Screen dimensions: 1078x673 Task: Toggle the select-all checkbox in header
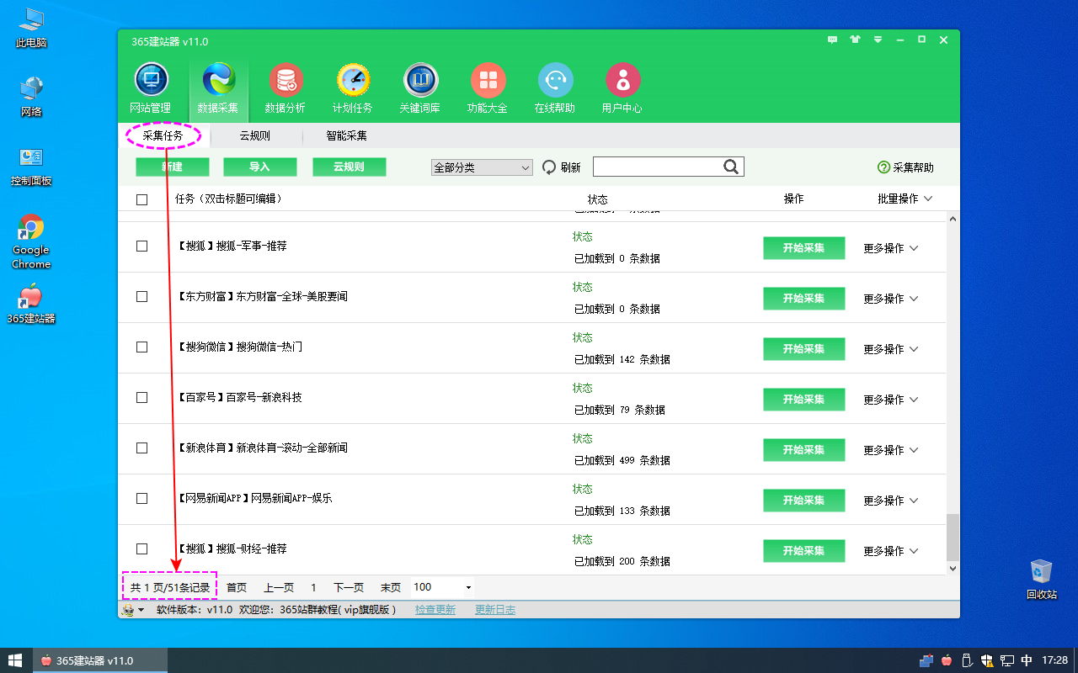(x=141, y=199)
